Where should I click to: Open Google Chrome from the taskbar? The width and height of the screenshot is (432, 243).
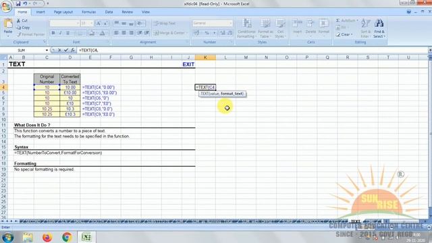pos(67,237)
